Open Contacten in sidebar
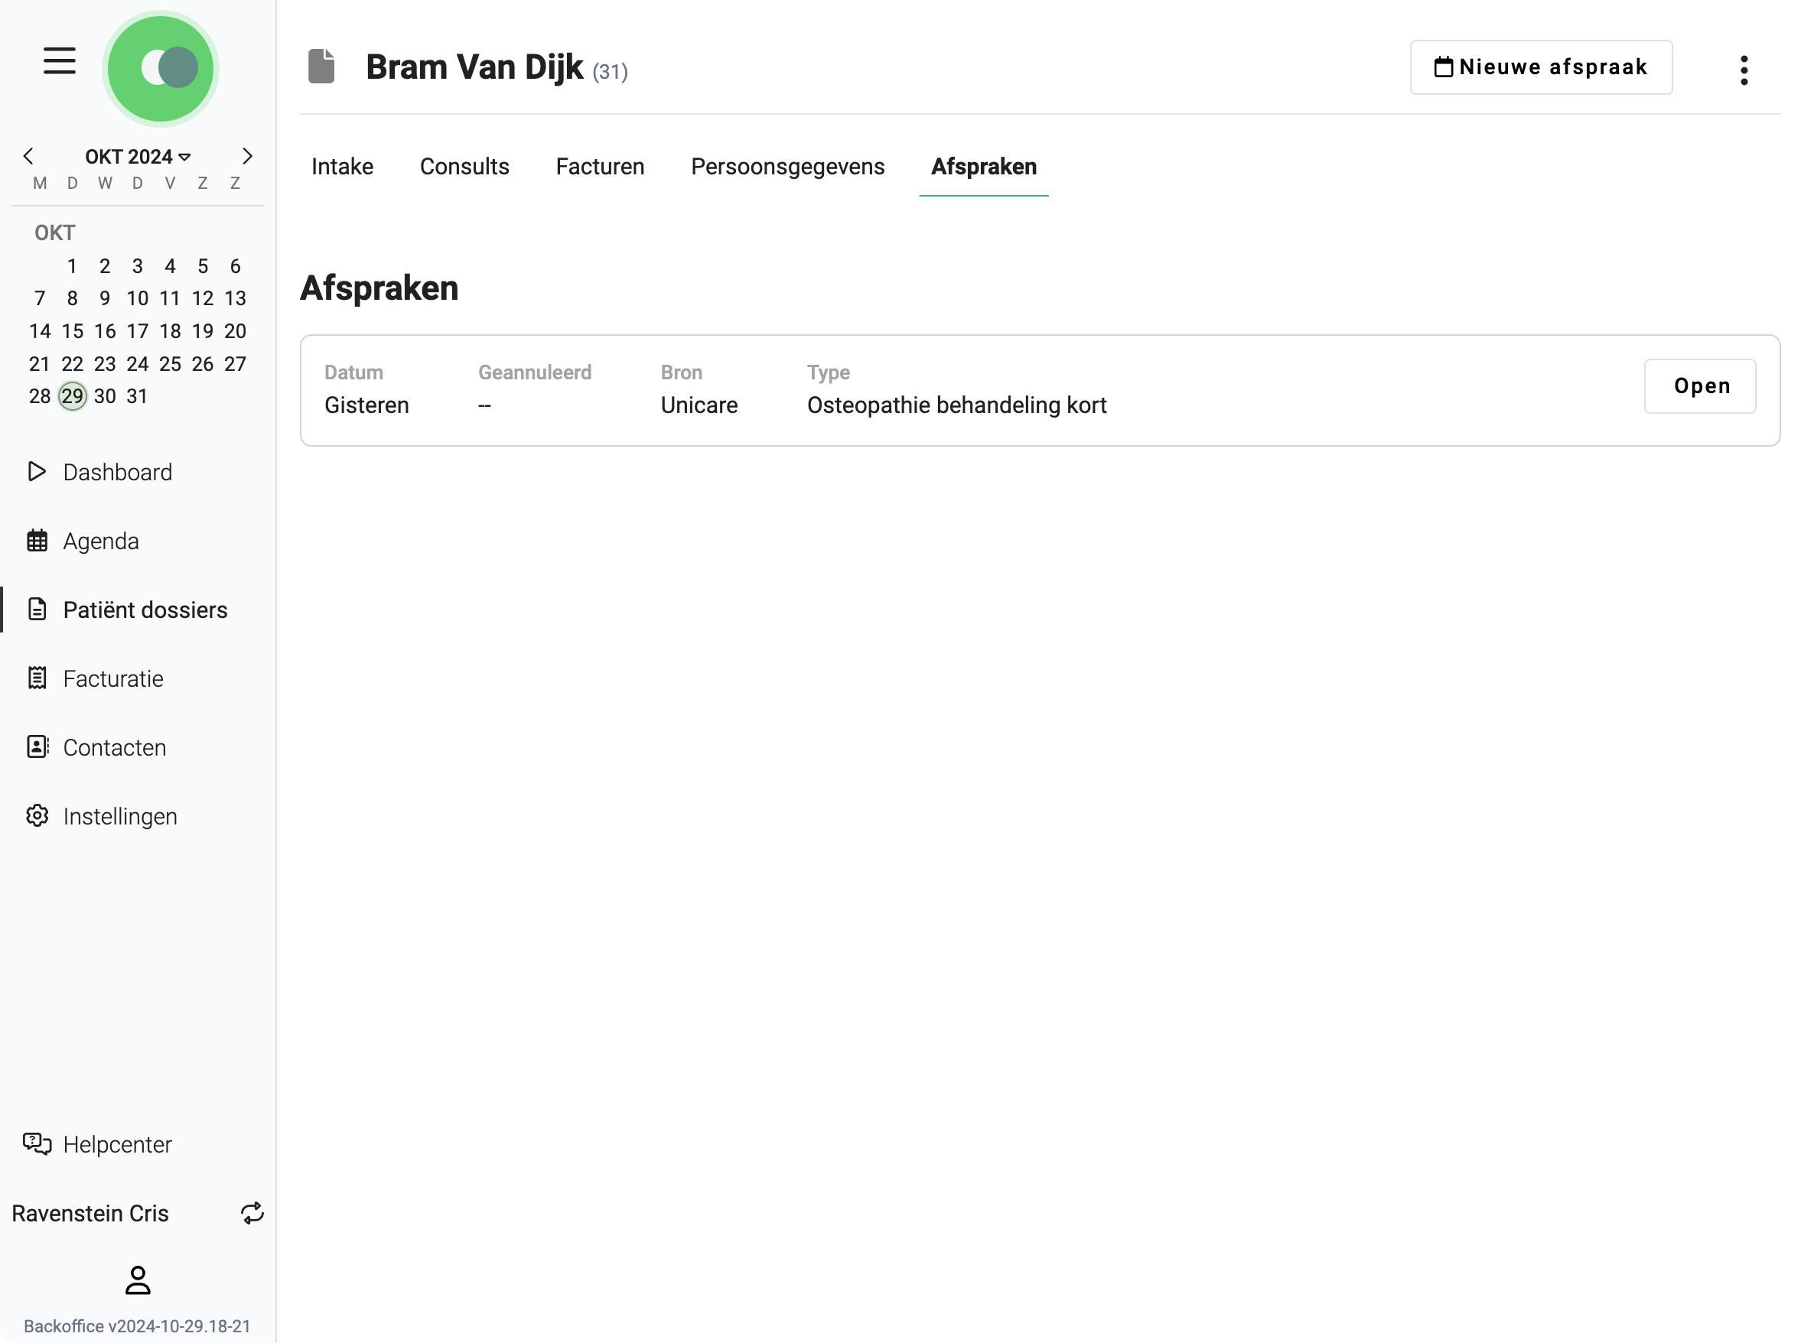The height and width of the screenshot is (1343, 1801). (x=115, y=747)
